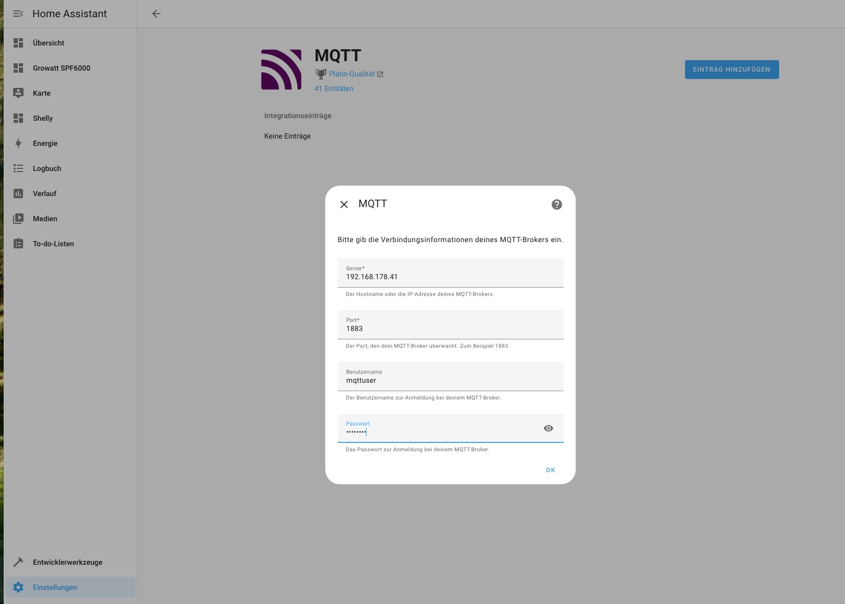
Task: Click the Karte map icon
Action: coord(18,93)
